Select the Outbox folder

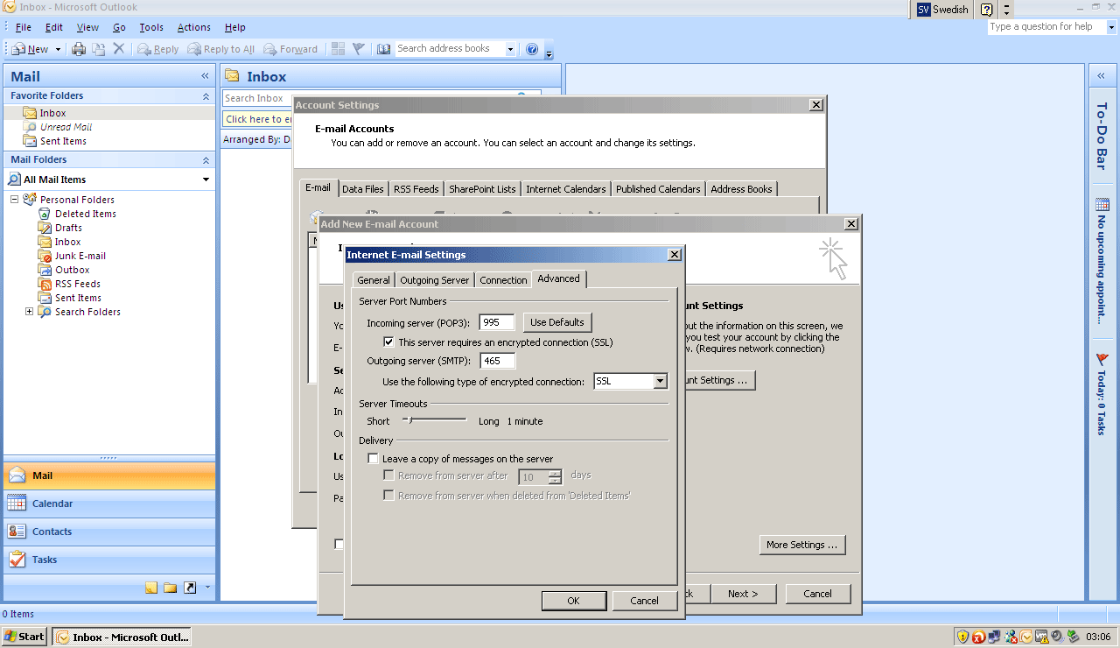(x=64, y=270)
